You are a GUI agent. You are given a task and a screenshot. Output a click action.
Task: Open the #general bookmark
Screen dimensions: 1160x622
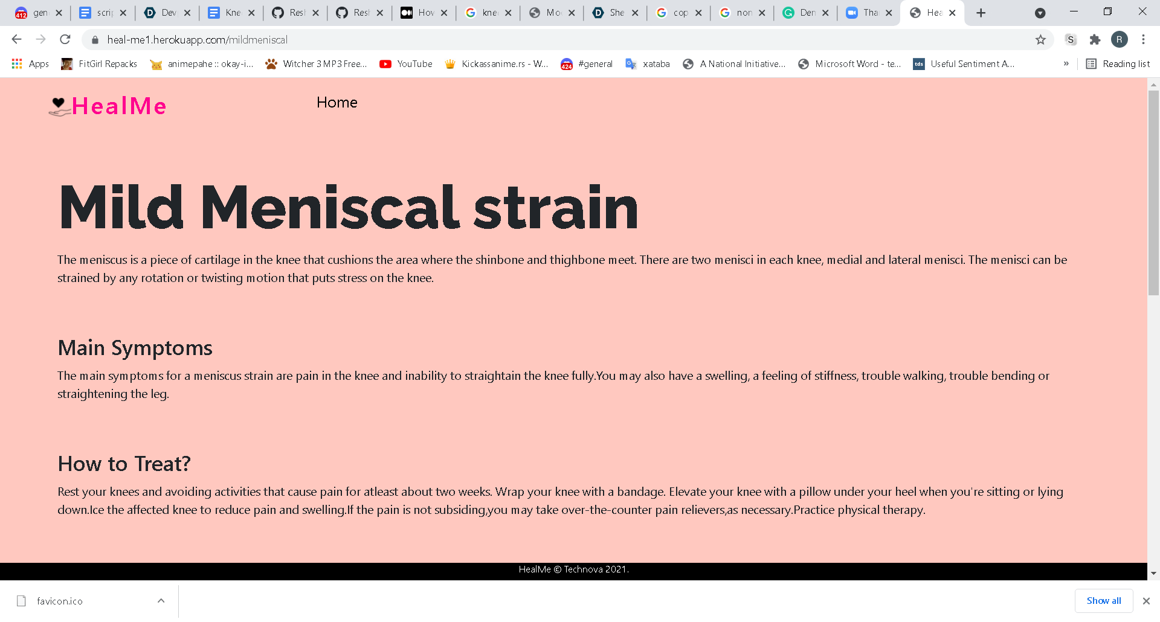(587, 64)
